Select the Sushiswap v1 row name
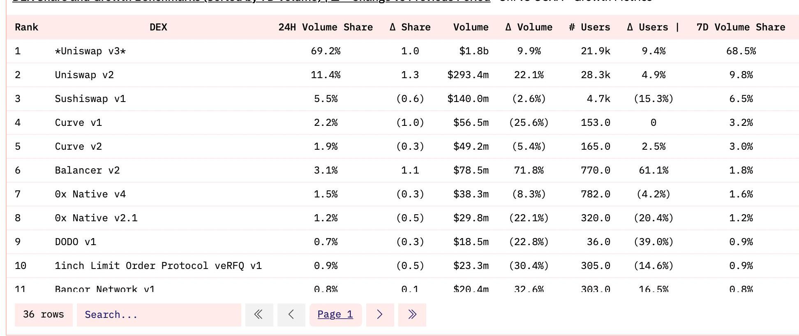The width and height of the screenshot is (799, 336). pyautogui.click(x=90, y=99)
